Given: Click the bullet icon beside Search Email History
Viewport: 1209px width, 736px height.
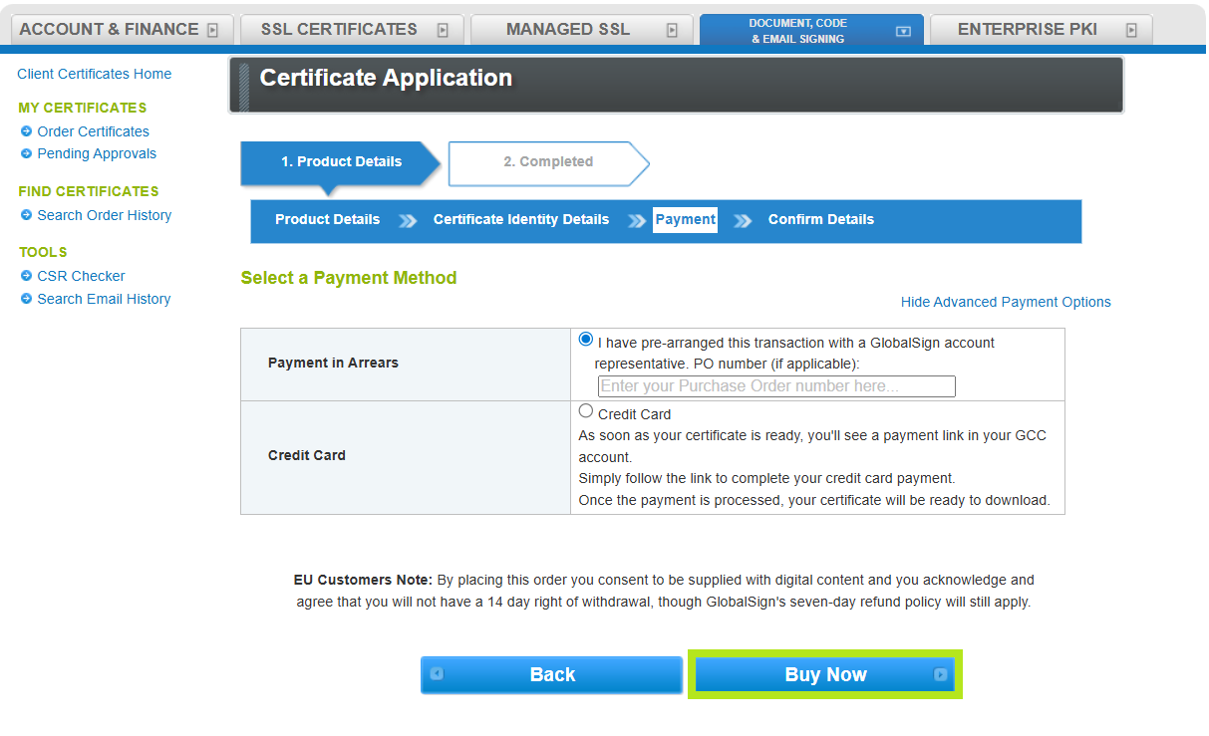Looking at the screenshot, I should (27, 299).
